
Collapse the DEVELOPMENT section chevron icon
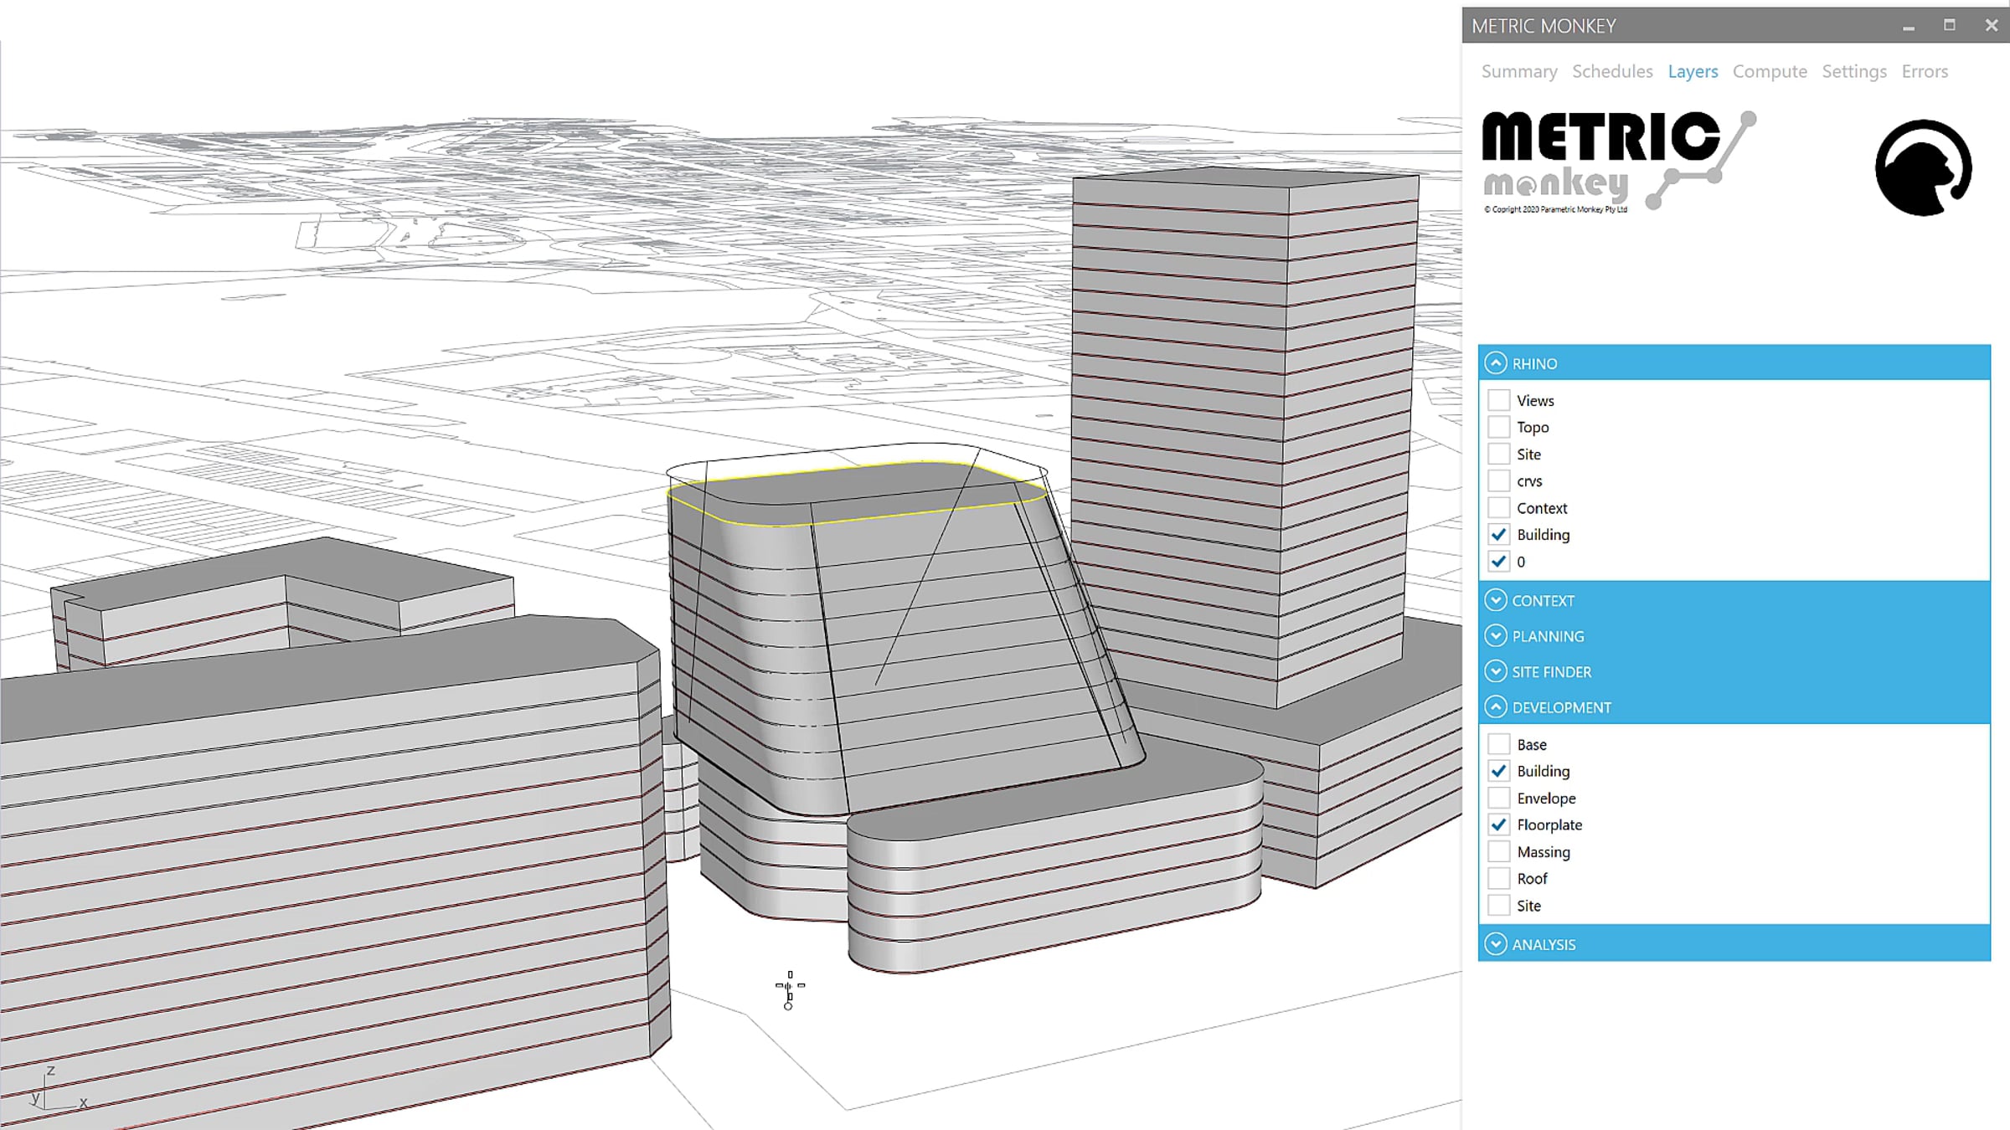tap(1496, 707)
